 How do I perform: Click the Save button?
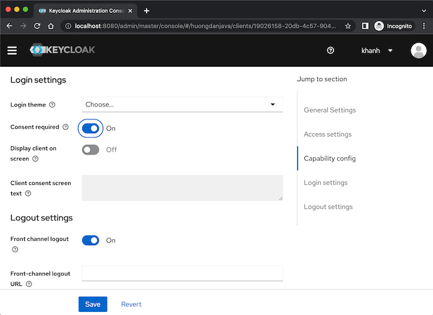[x=93, y=304]
